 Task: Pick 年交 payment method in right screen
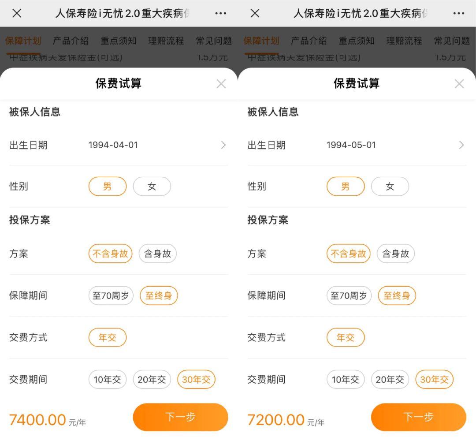coord(346,337)
